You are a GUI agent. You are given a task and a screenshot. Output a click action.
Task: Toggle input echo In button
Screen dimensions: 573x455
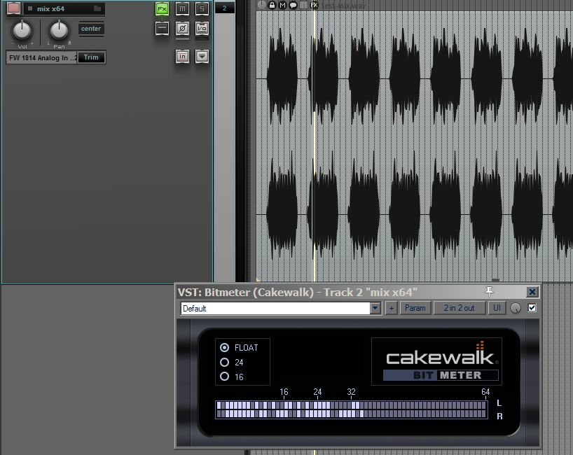[182, 56]
